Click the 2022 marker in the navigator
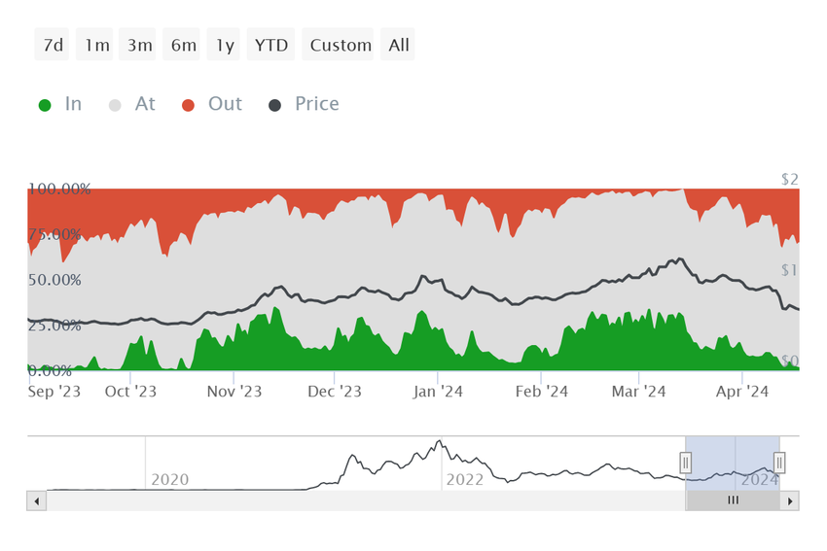Image resolution: width=827 pixels, height=551 pixels. (x=465, y=480)
